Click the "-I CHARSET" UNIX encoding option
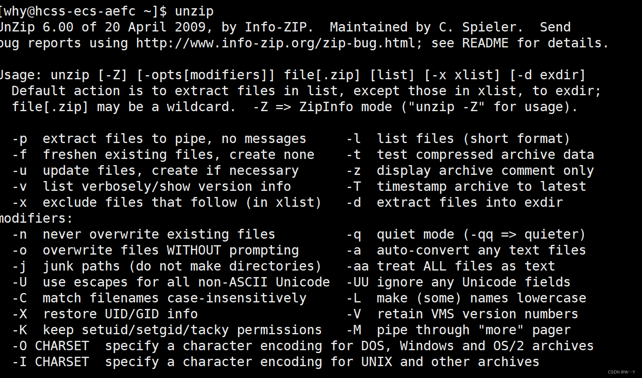The image size is (642, 378). click(x=51, y=362)
